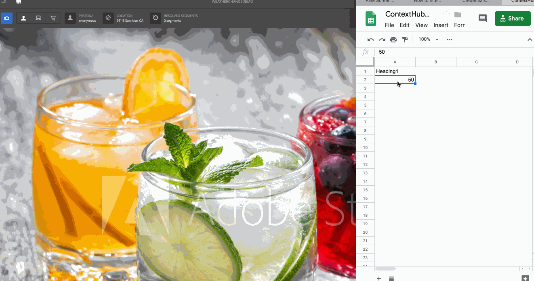Select the device mode icon in ContextHub
Image resolution: width=534 pixels, height=281 pixels.
tap(38, 18)
